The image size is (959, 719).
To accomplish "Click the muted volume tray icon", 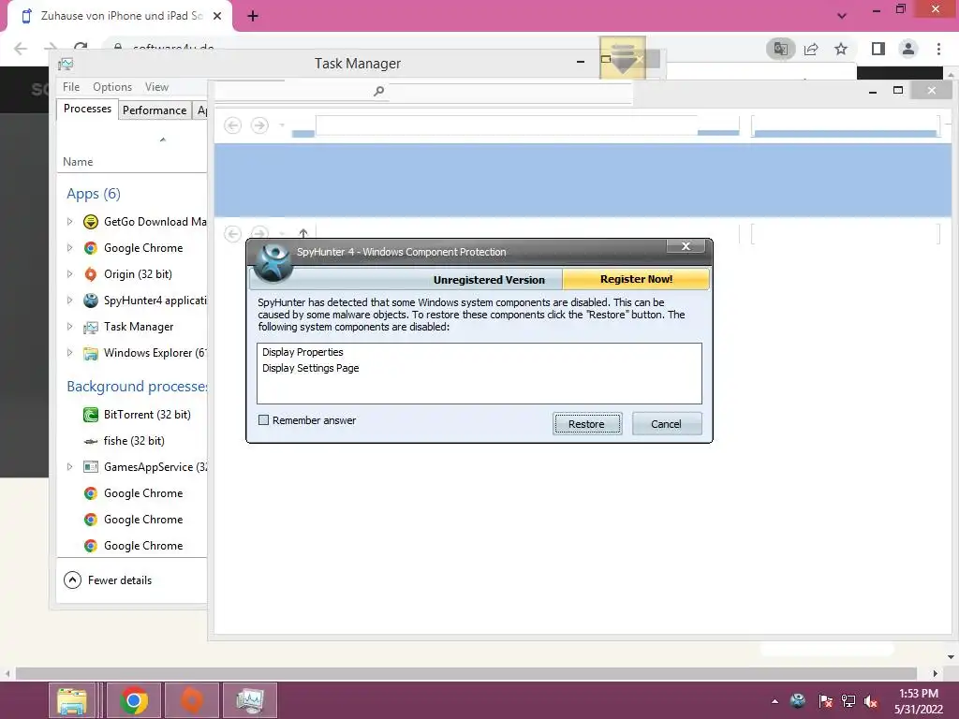I will (x=871, y=701).
